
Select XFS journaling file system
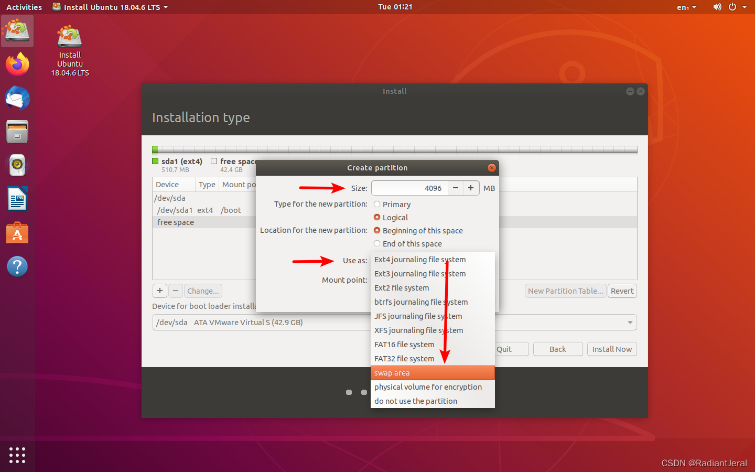click(433, 330)
